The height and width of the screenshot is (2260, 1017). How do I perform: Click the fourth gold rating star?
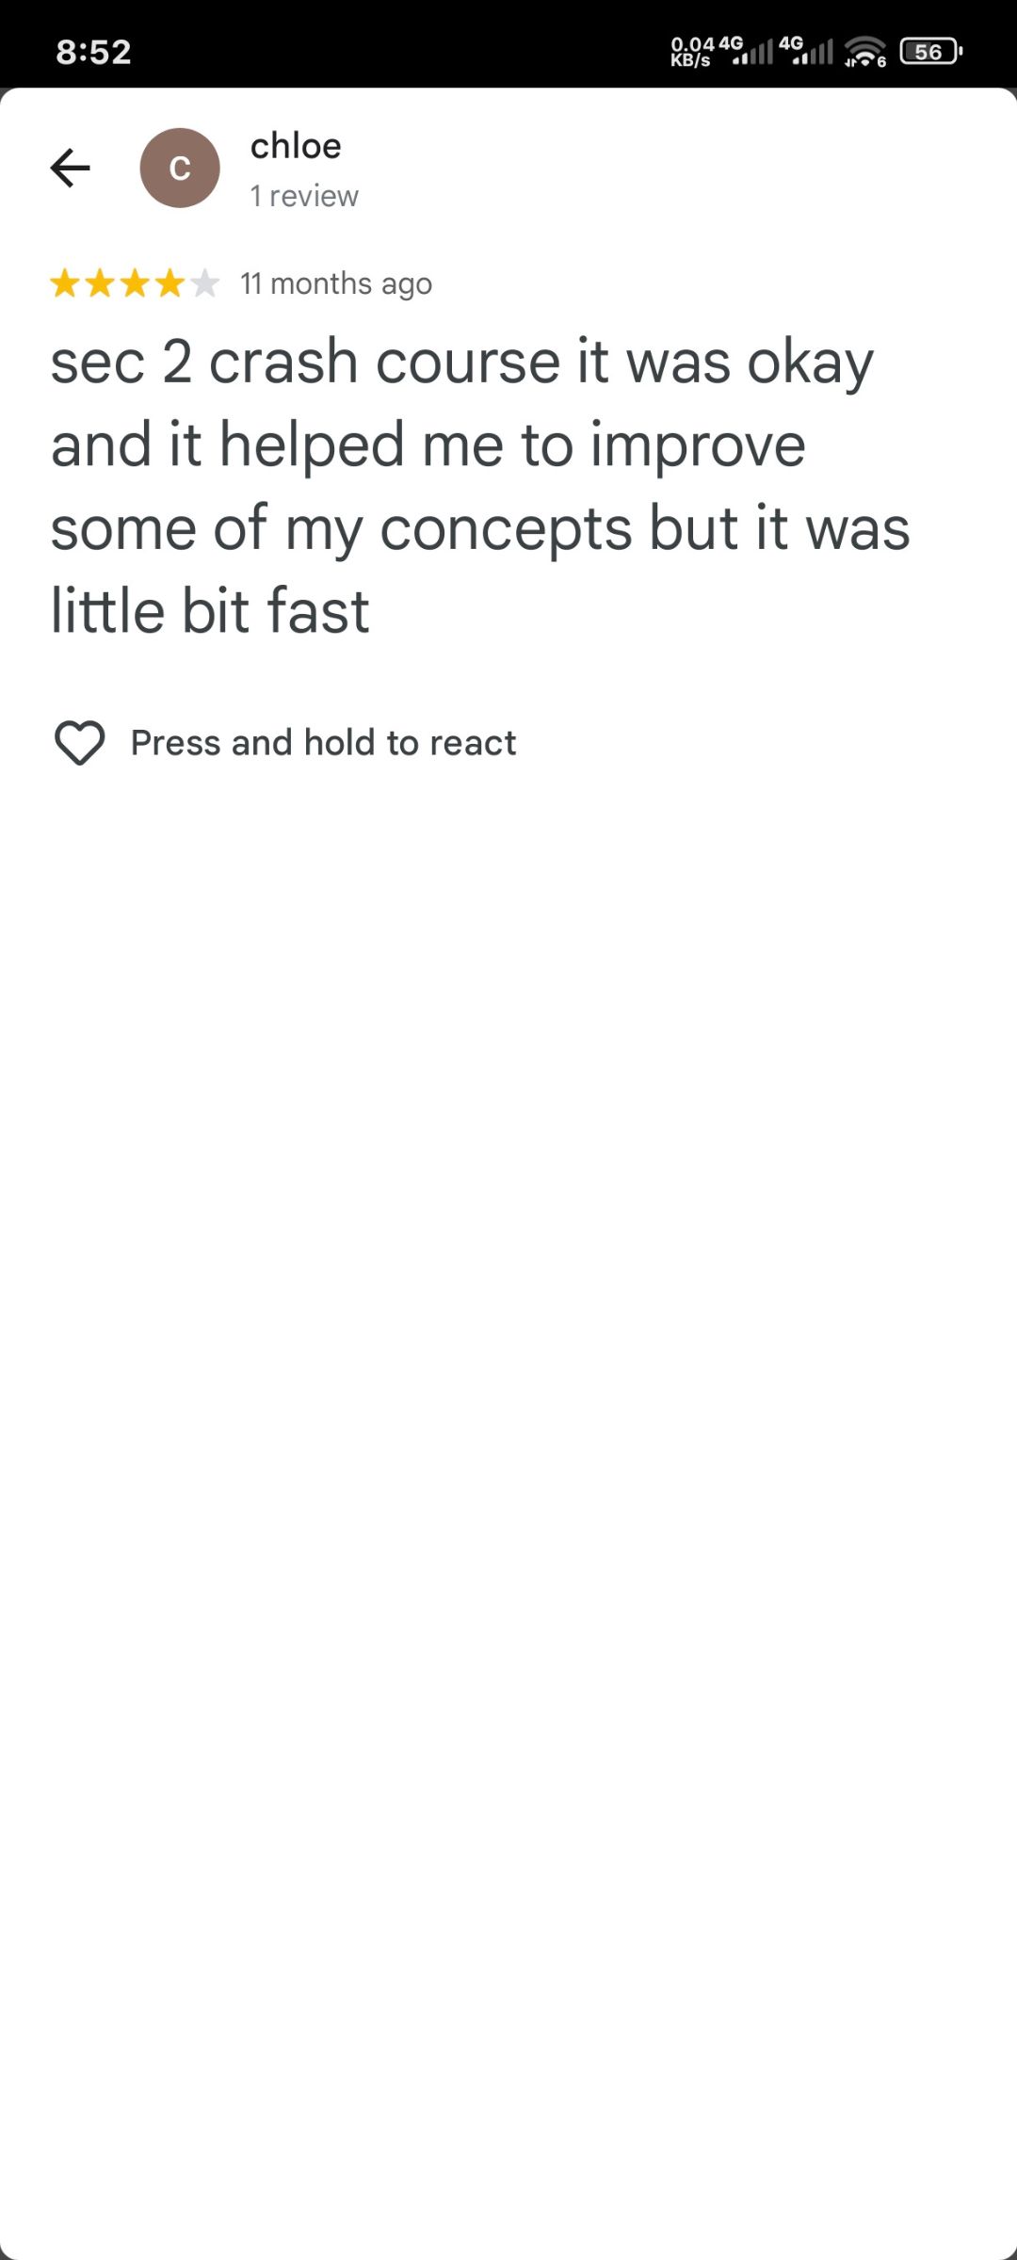click(169, 283)
